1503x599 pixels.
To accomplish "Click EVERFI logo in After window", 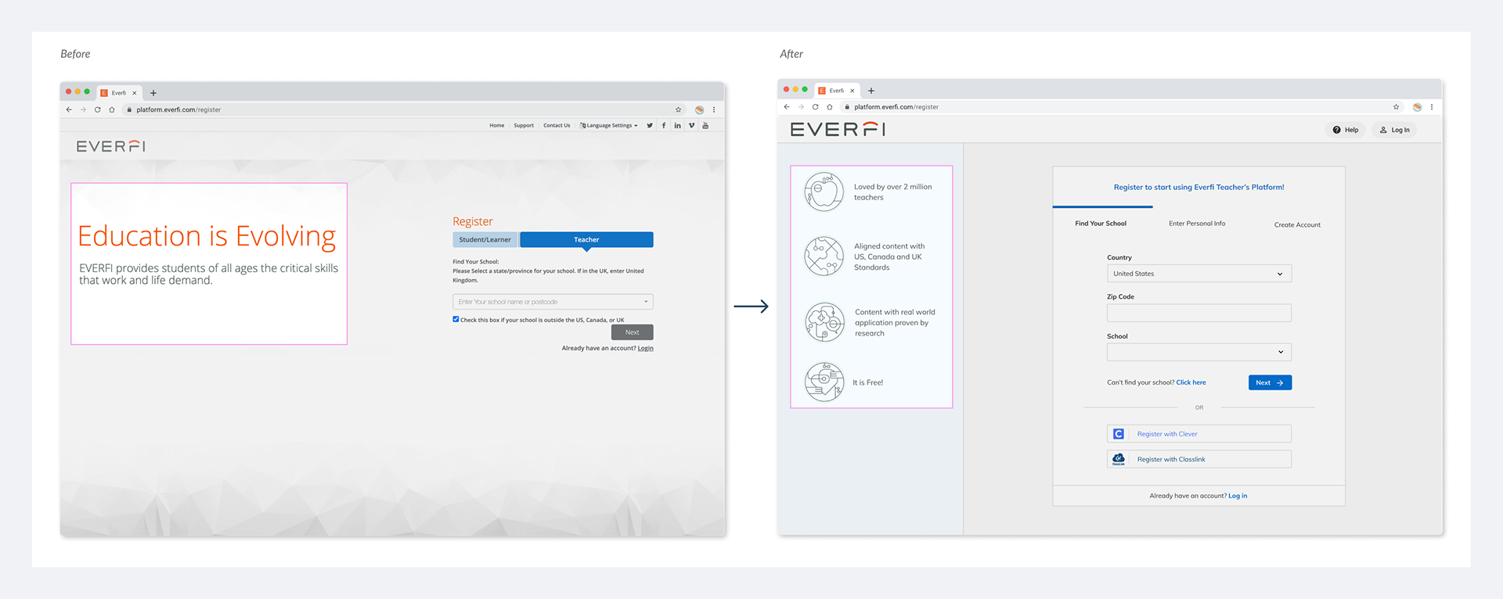I will 838,129.
